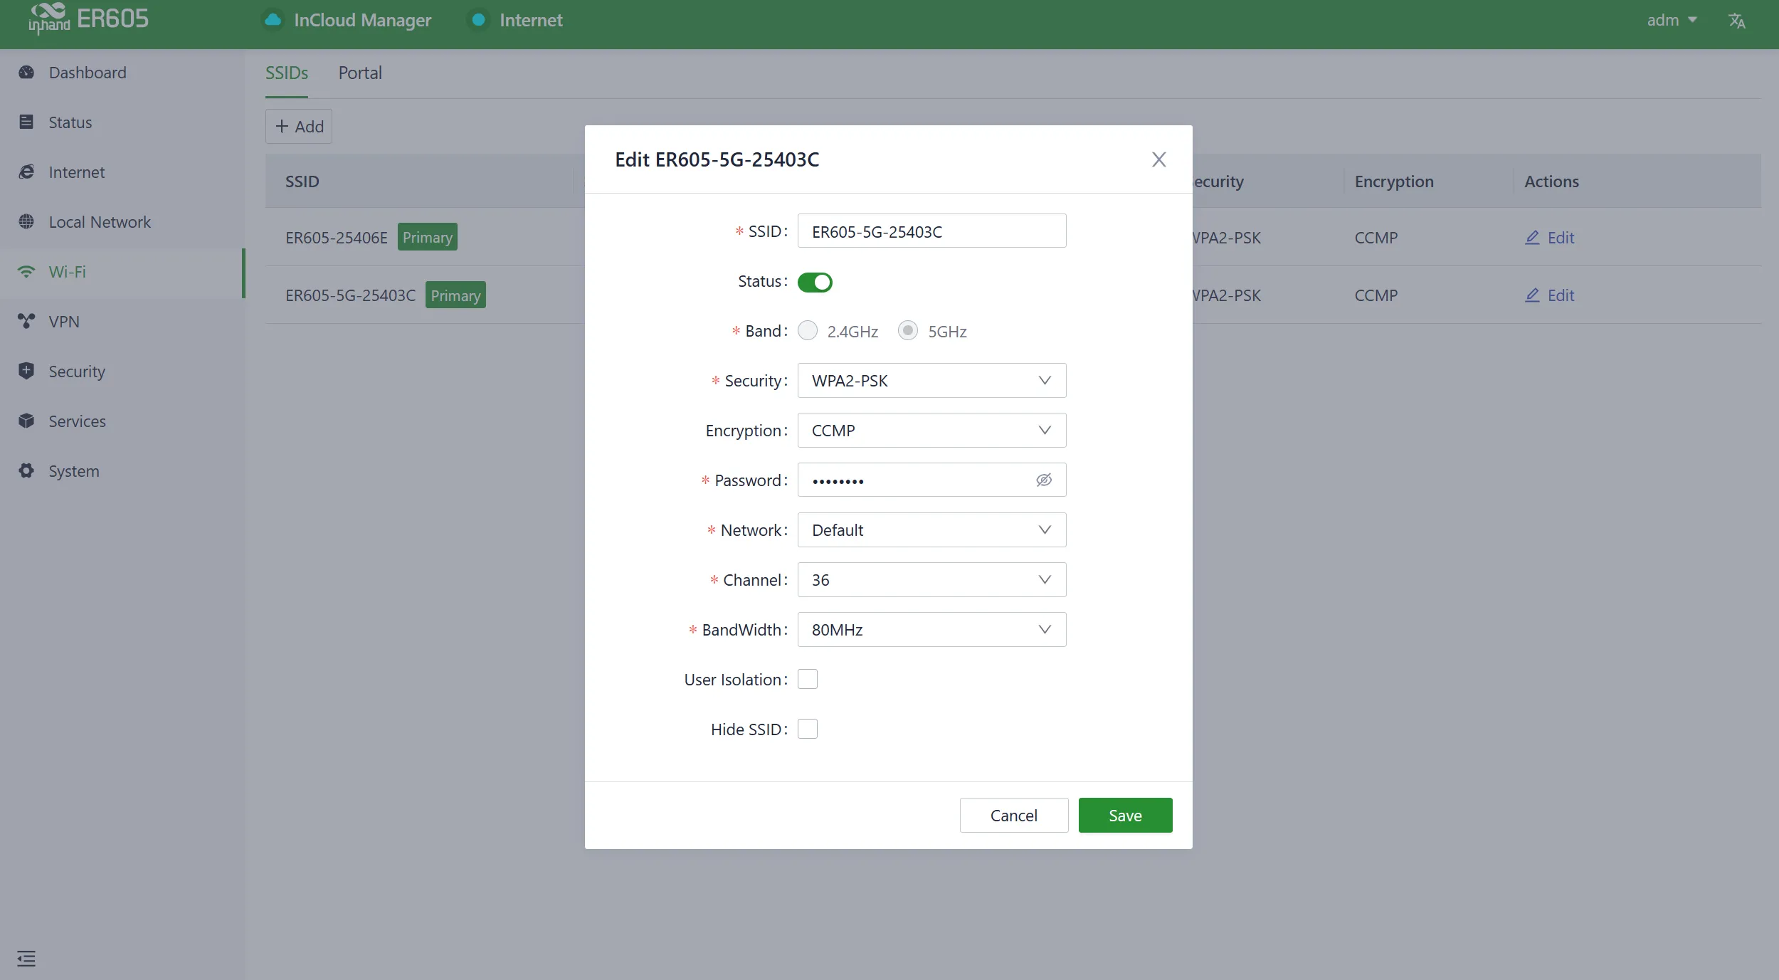Click the Local Network globe icon

26,222
